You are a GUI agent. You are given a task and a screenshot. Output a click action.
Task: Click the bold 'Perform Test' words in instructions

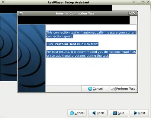click(x=65, y=44)
